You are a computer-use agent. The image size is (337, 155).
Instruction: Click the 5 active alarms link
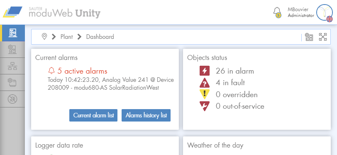[x=78, y=71]
